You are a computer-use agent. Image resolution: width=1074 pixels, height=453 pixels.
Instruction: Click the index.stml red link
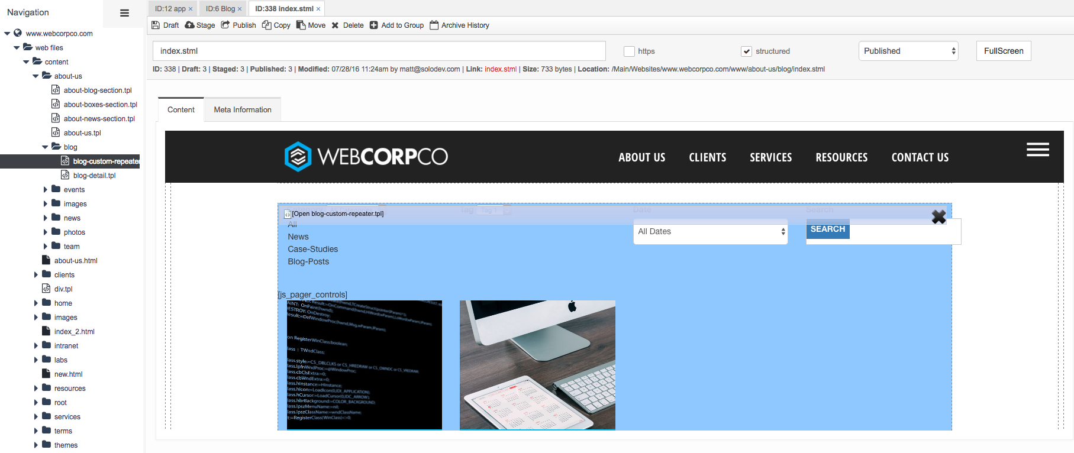(501, 69)
